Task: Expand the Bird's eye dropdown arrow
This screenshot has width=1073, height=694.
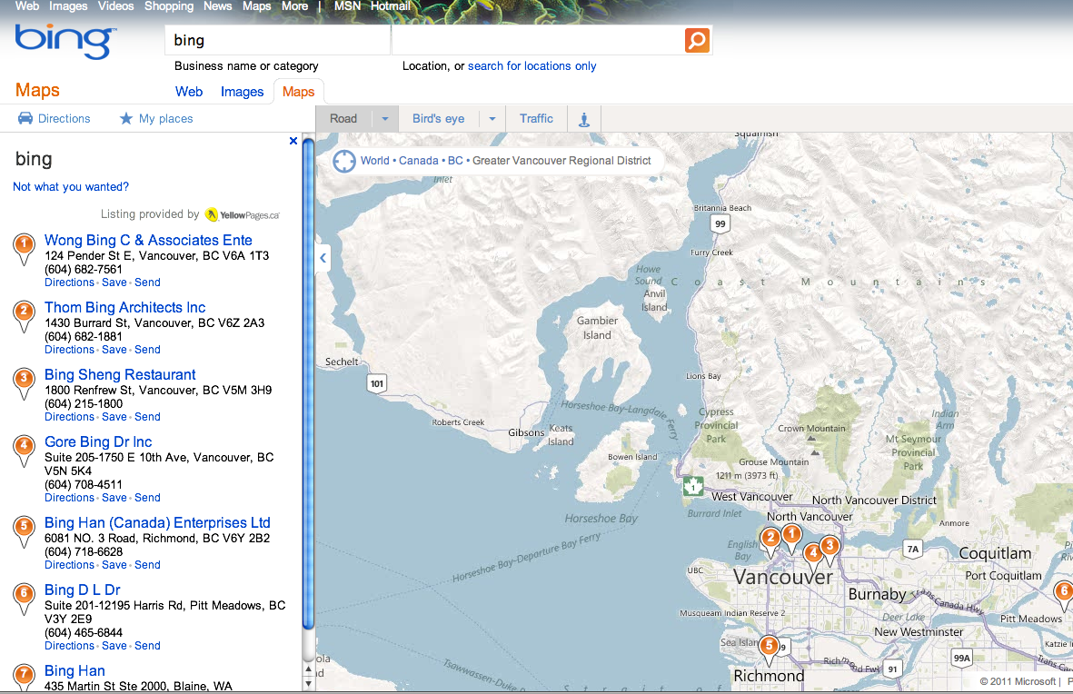Action: pyautogui.click(x=492, y=119)
